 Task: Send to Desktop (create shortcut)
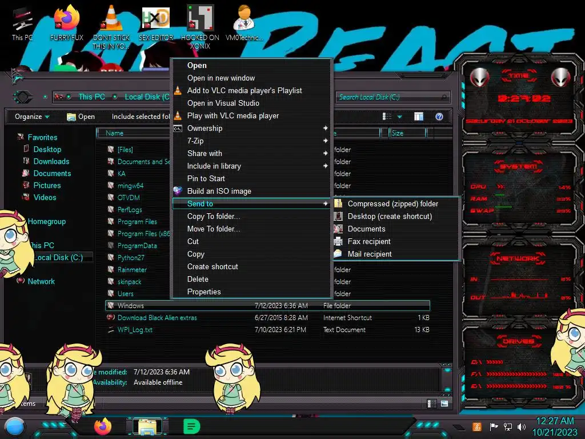tap(395, 216)
